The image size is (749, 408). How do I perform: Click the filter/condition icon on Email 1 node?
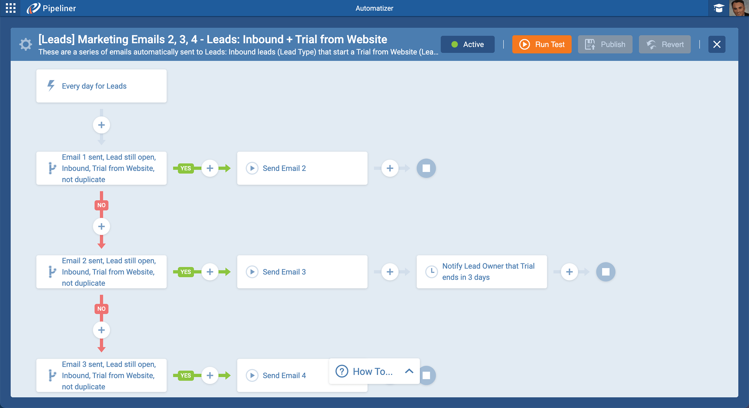pyautogui.click(x=51, y=168)
